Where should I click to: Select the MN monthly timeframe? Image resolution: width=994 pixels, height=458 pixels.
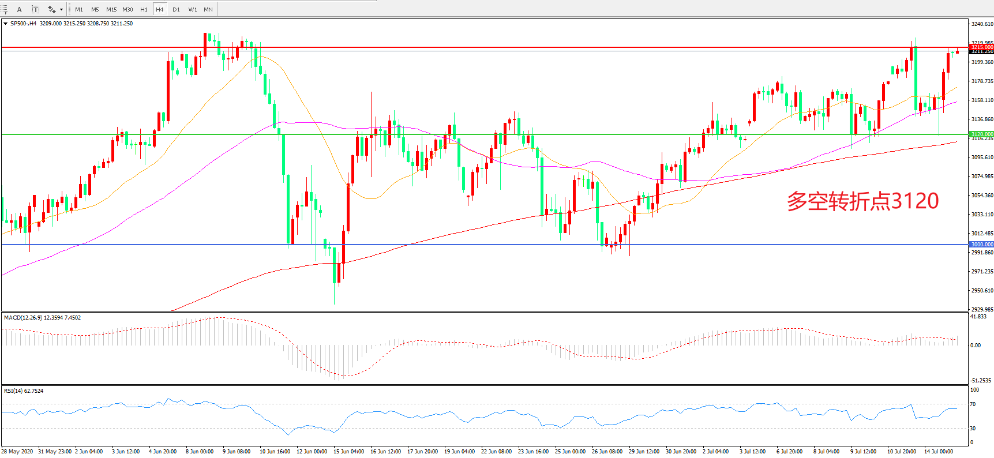coord(208,9)
